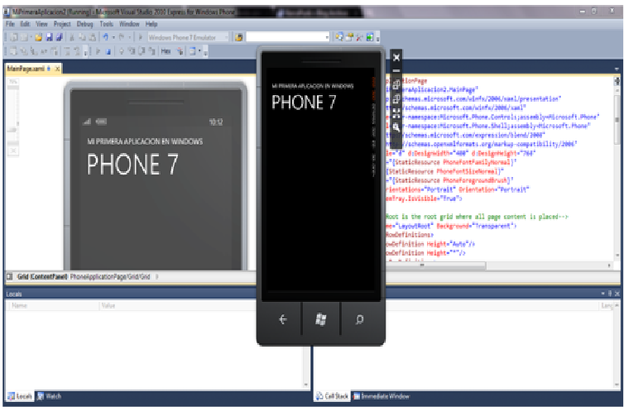Tap the Windows Start button on emulator
Screen dimensions: 624x416
pos(320,320)
